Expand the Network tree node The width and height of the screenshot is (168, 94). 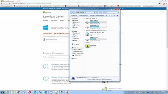71,59
